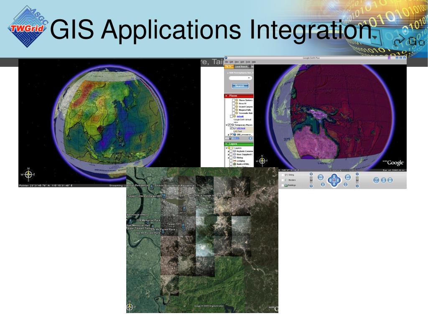Rotate the view counter-clockwise with the round arrow button
The width and height of the screenshot is (428, 321).
321,177
